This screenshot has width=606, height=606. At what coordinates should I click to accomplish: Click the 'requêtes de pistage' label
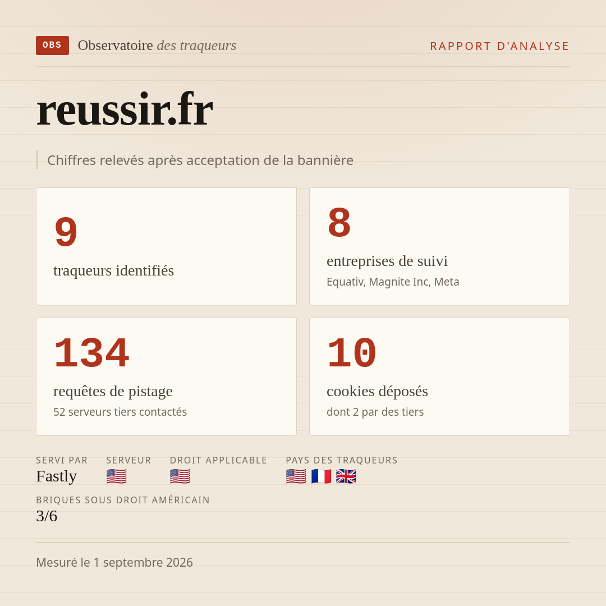[x=113, y=392]
